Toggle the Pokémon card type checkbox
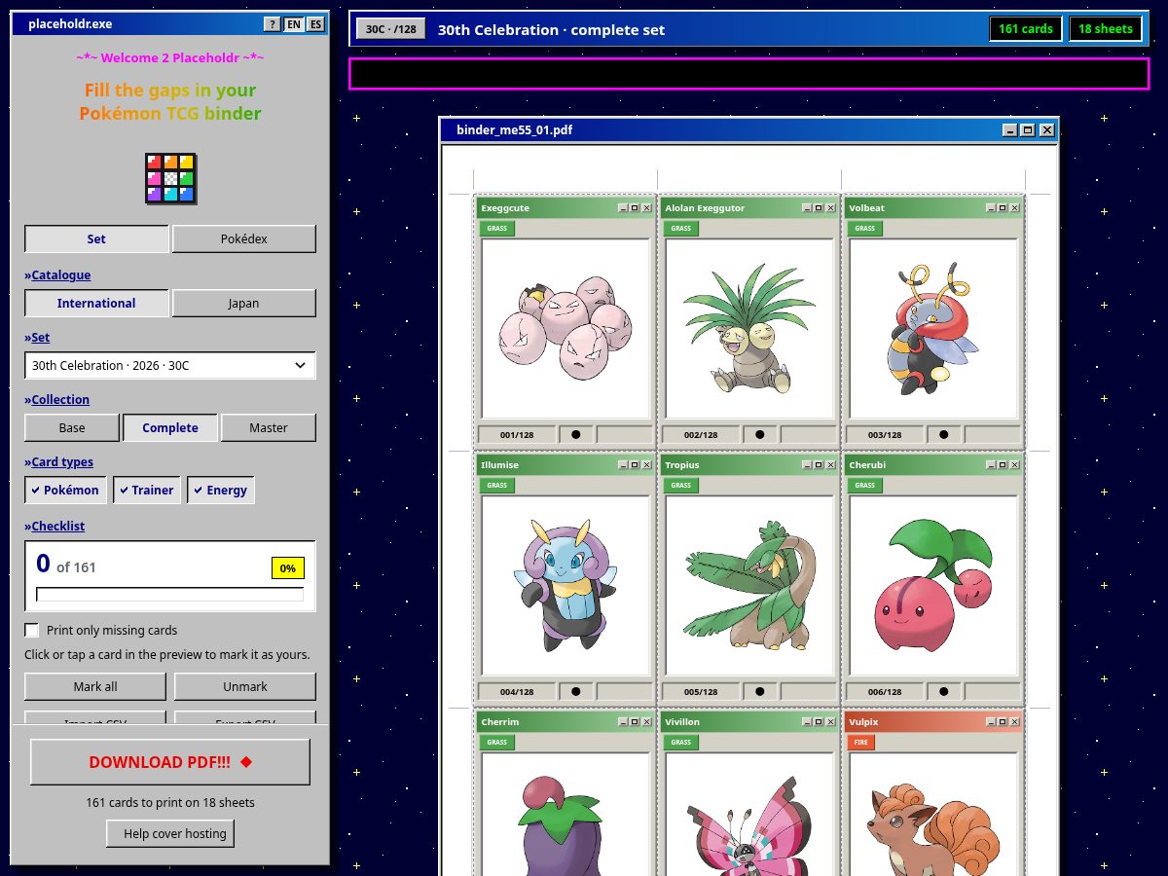Screen dimensions: 1168x876 tap(65, 490)
